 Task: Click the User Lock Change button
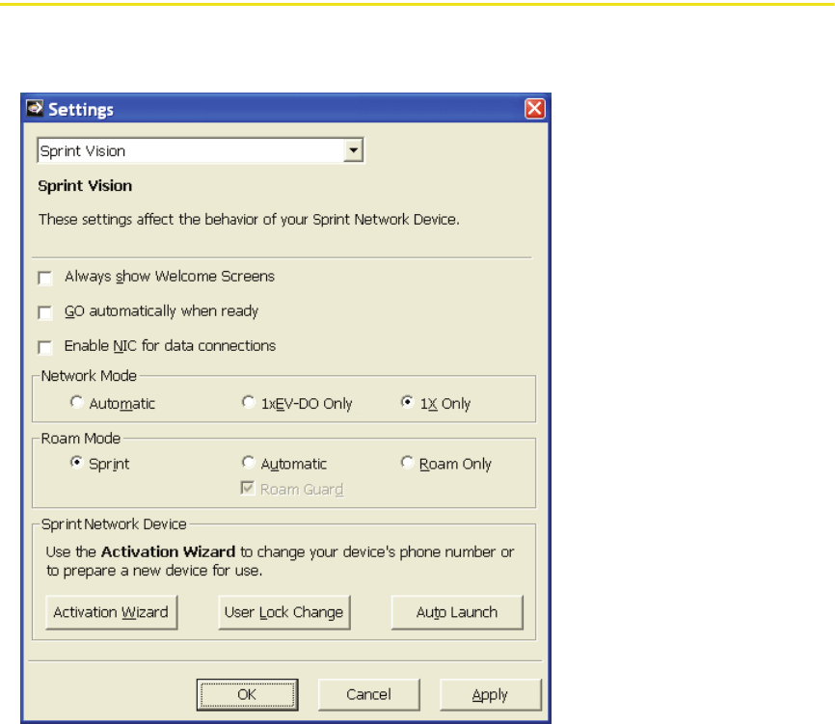(284, 612)
